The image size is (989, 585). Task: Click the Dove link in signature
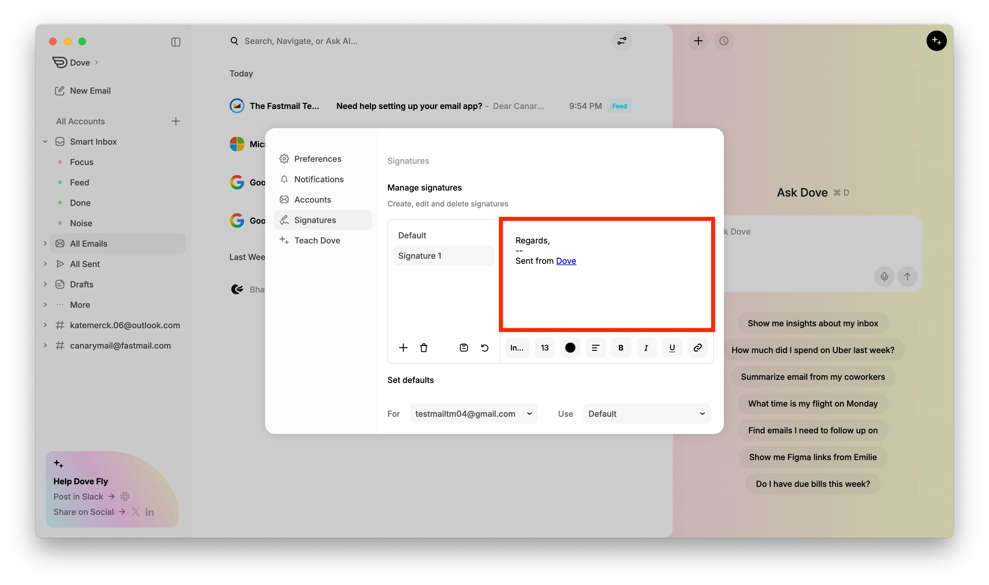pos(566,261)
